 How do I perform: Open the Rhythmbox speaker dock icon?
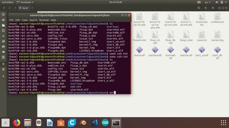coord(39,123)
